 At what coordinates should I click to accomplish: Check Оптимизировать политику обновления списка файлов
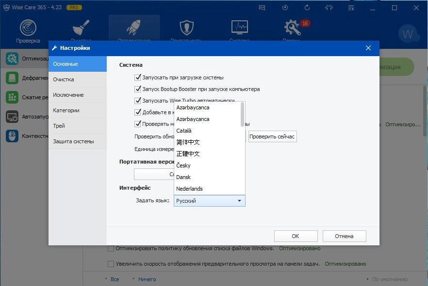[x=111, y=248]
